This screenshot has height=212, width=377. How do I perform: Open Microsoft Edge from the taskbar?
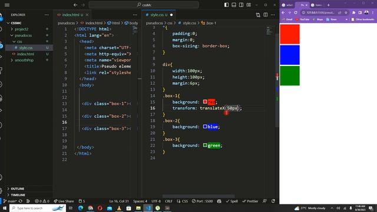pyautogui.click(x=81, y=208)
